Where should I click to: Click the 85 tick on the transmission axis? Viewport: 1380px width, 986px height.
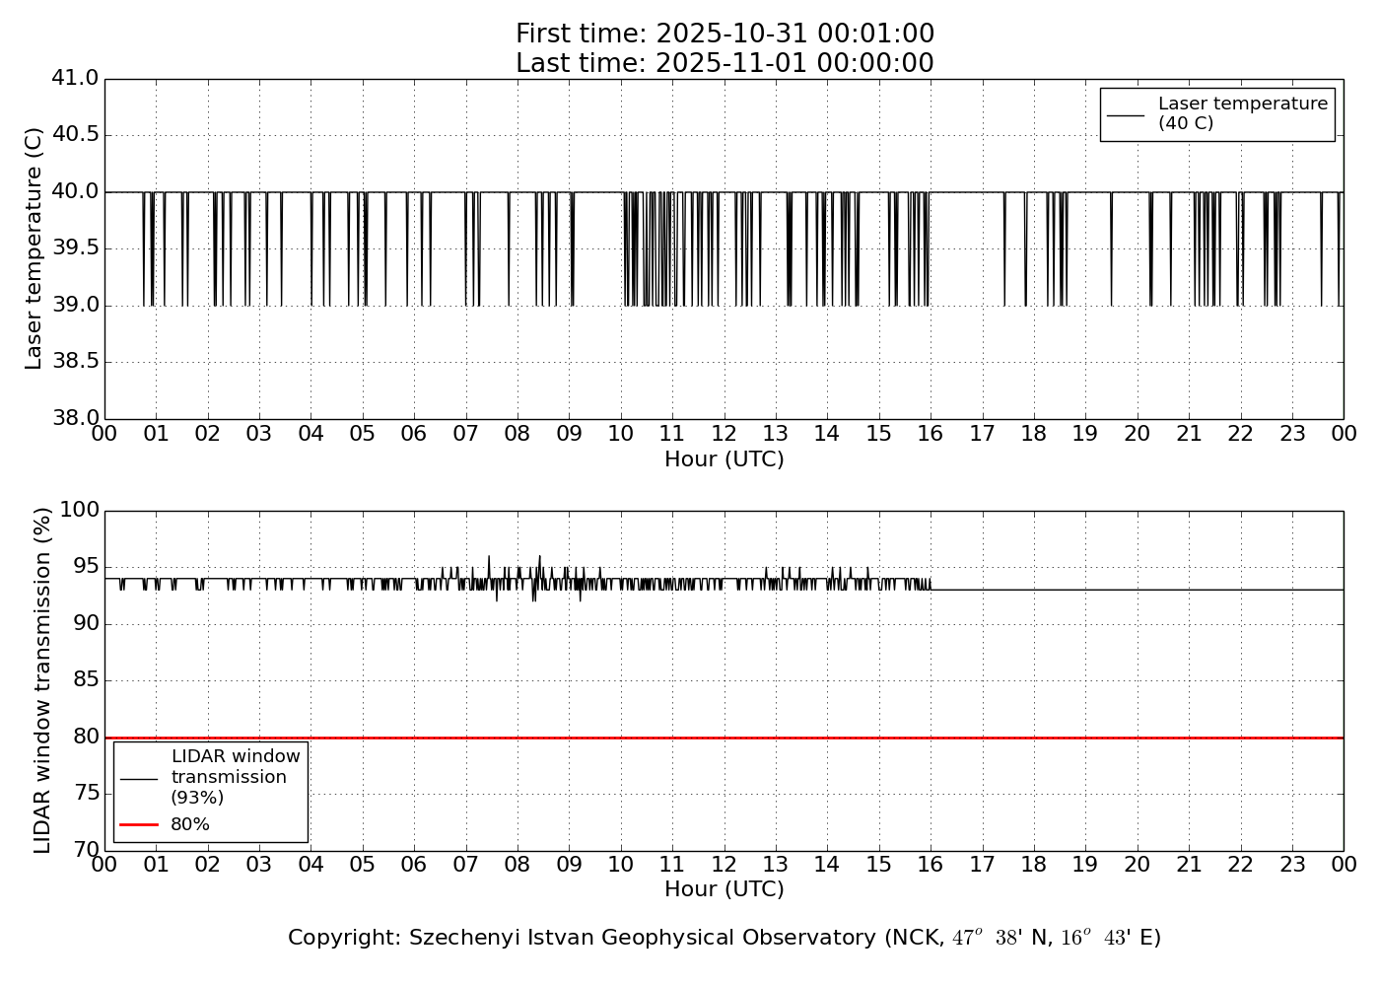[86, 680]
